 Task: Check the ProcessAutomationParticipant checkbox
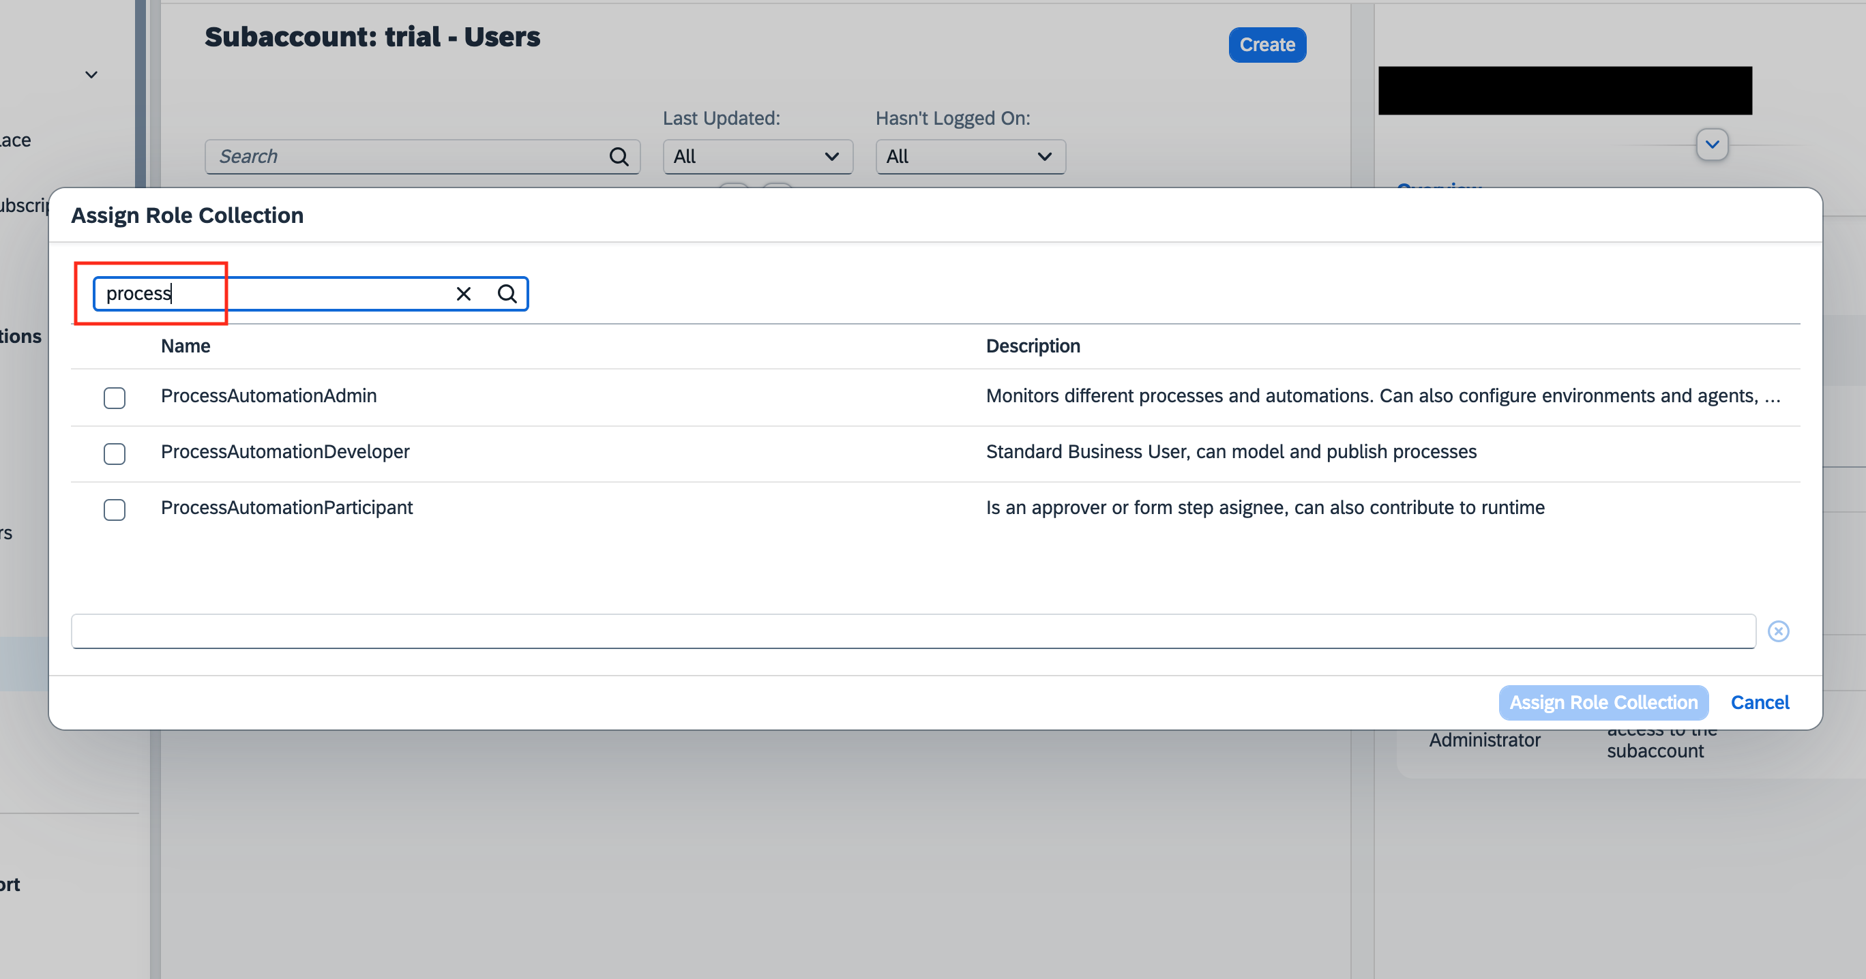pyautogui.click(x=115, y=509)
